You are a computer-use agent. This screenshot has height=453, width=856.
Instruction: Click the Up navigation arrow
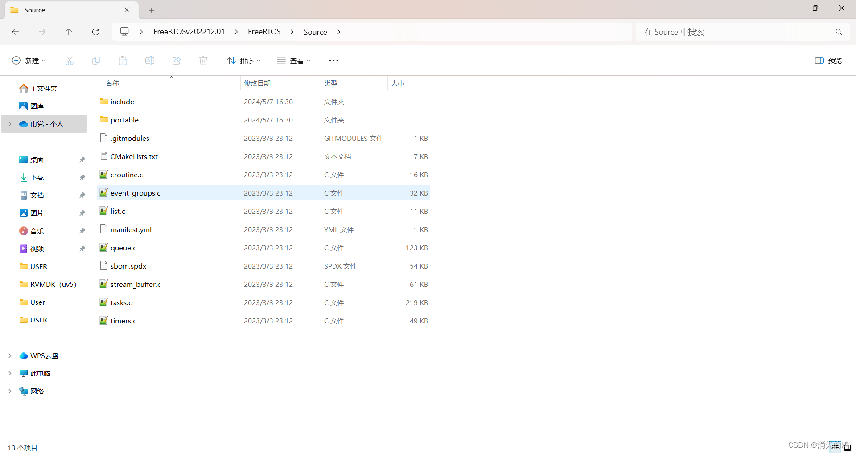[x=69, y=32]
